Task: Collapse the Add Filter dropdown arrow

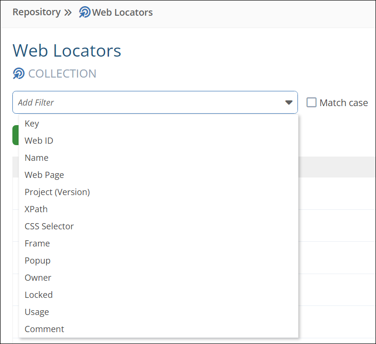Action: tap(288, 102)
